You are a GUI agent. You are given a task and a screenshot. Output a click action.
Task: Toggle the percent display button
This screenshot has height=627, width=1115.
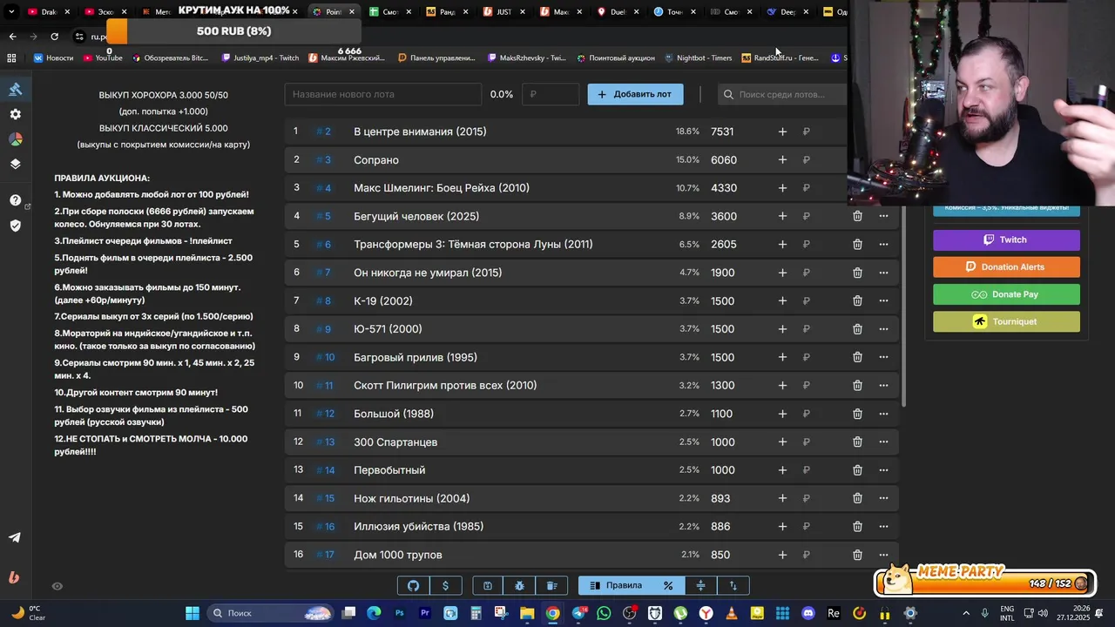pyautogui.click(x=668, y=585)
